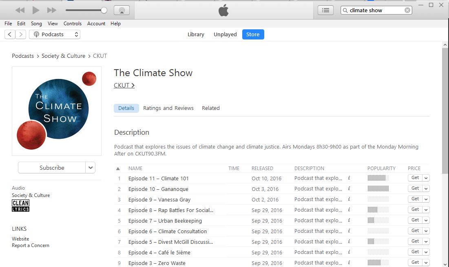Get Episode 6 – Climate Consultation
The image size is (449, 267).
point(415,231)
